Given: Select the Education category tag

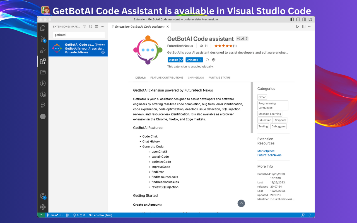Looking at the screenshot, I should [265, 120].
